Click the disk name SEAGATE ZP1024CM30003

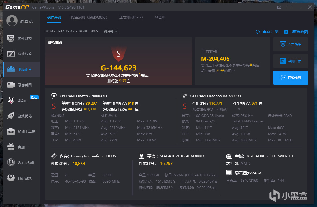[182, 156]
